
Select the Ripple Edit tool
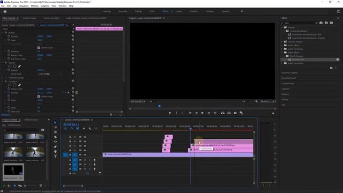click(x=55, y=132)
